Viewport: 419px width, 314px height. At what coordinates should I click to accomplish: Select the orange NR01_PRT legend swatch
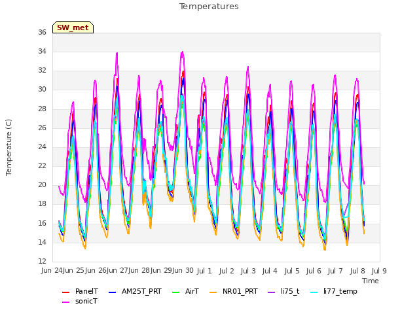(213, 292)
